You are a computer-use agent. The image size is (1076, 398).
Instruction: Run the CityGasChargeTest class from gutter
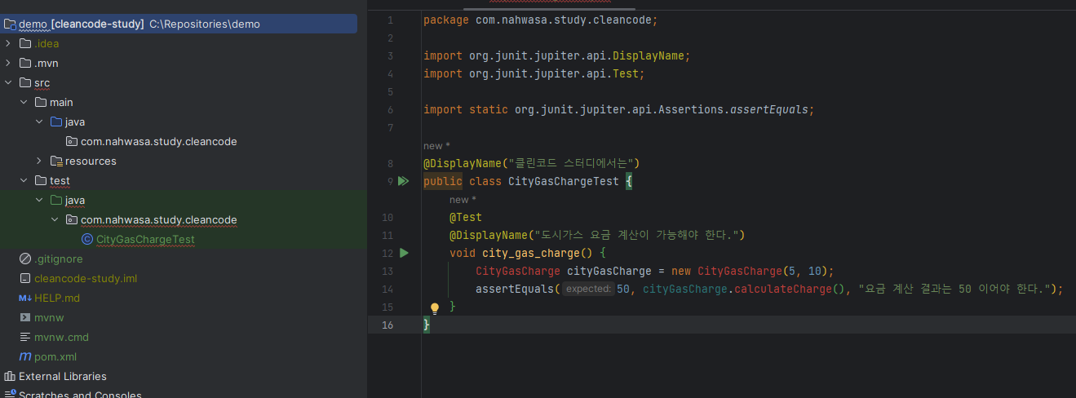pyautogui.click(x=403, y=181)
